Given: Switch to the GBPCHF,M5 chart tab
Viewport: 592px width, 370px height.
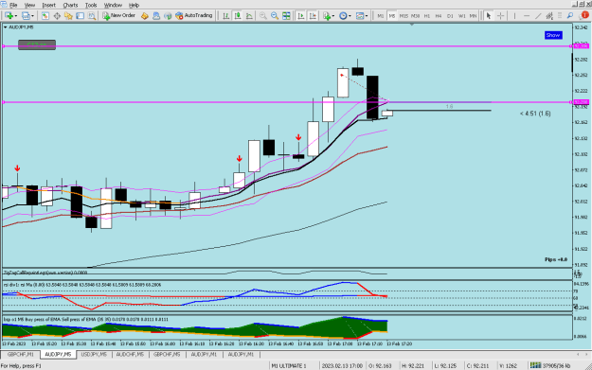Looking at the screenshot, I should tap(167, 355).
